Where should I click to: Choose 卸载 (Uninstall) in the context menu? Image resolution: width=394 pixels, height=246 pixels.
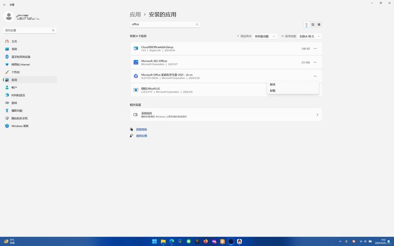pyautogui.click(x=293, y=91)
